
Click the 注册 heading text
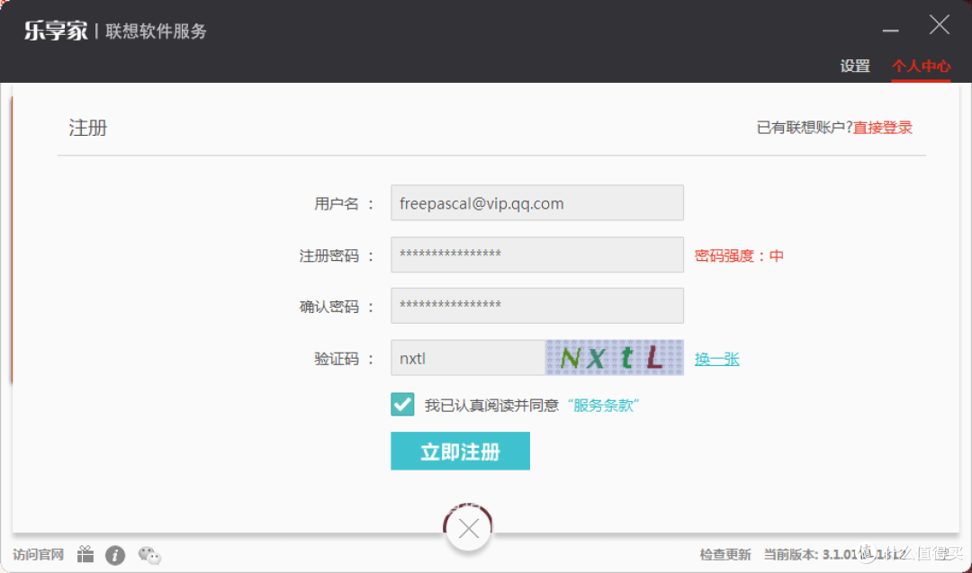tap(88, 128)
